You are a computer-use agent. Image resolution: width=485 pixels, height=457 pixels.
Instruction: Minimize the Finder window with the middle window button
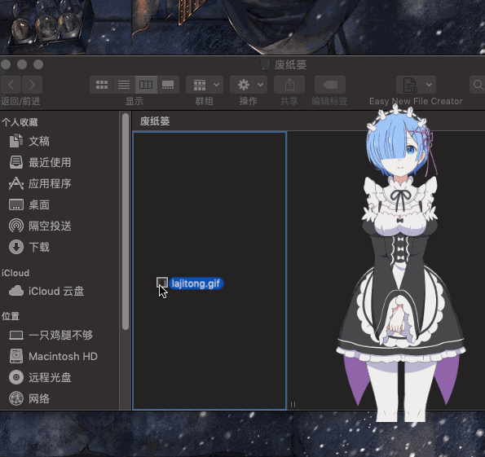click(x=22, y=64)
